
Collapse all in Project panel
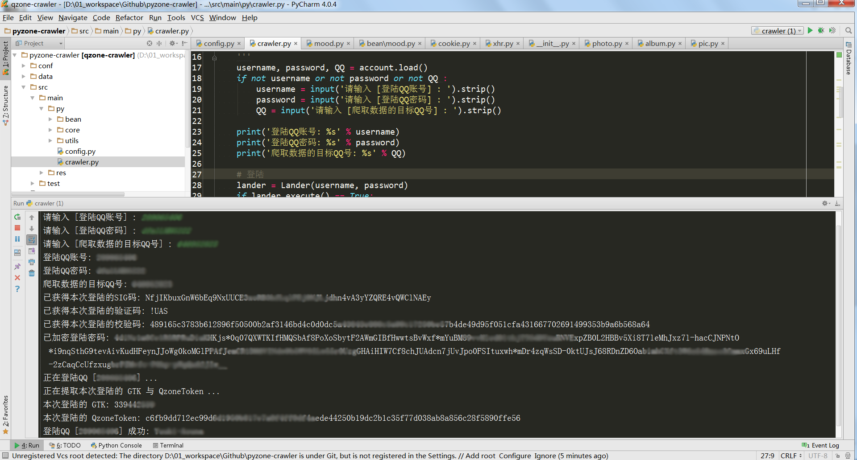click(159, 43)
